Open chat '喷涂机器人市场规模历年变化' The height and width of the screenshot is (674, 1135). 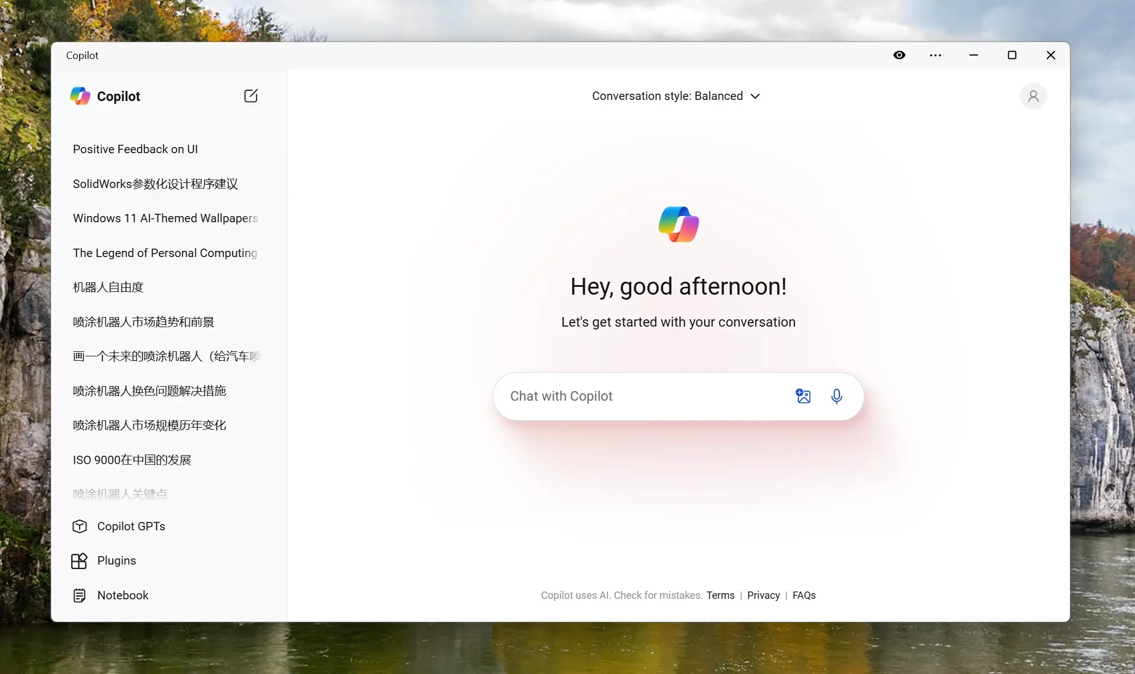149,425
